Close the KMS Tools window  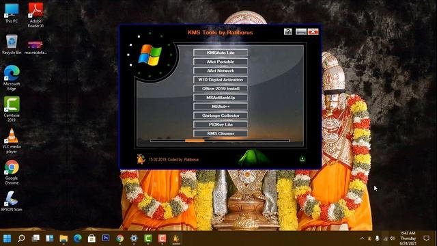[313, 31]
